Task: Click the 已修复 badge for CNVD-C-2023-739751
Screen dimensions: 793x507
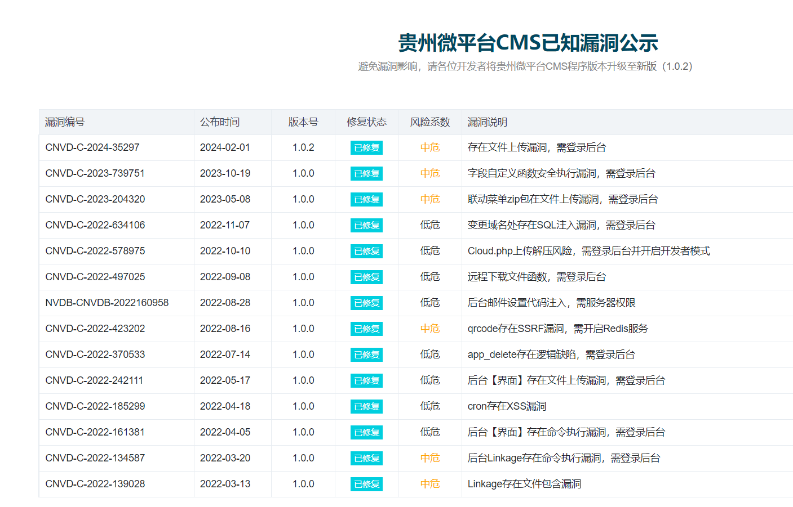Action: [367, 173]
